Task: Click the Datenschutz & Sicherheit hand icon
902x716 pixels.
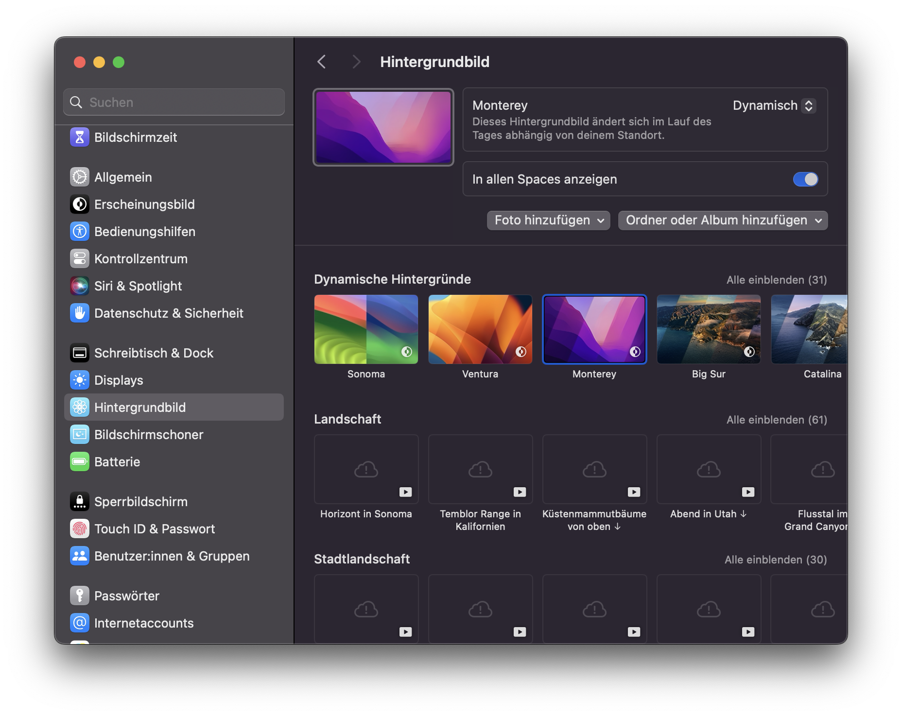Action: click(x=80, y=313)
